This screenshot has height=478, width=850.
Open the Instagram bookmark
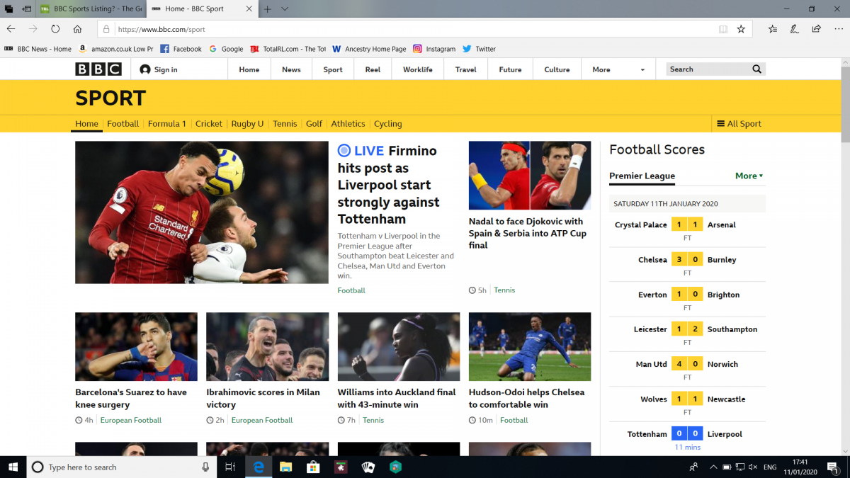tap(434, 49)
